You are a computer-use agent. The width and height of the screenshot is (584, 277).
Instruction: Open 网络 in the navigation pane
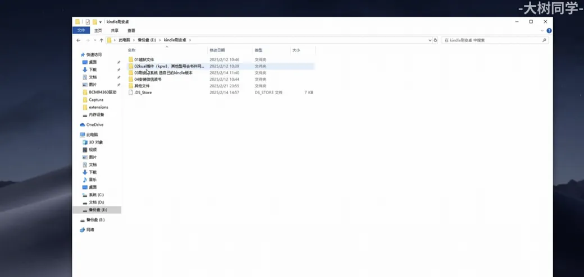click(90, 230)
